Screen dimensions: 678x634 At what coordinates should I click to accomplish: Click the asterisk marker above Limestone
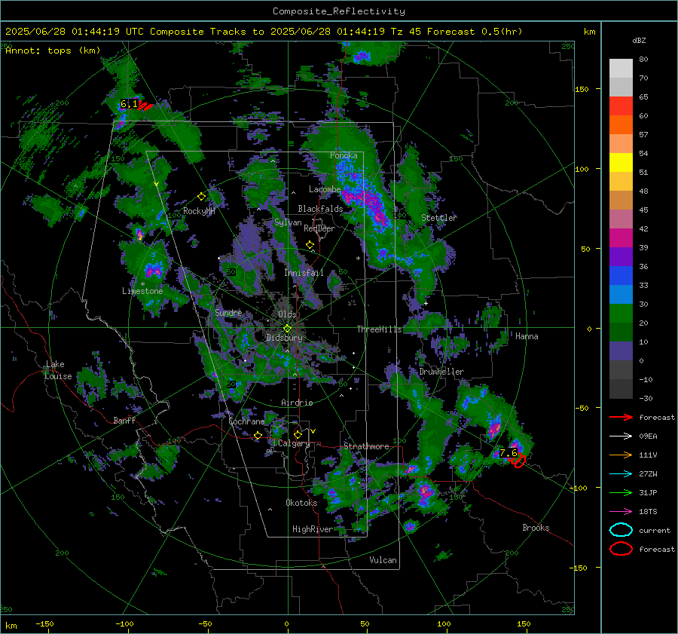[x=142, y=284]
